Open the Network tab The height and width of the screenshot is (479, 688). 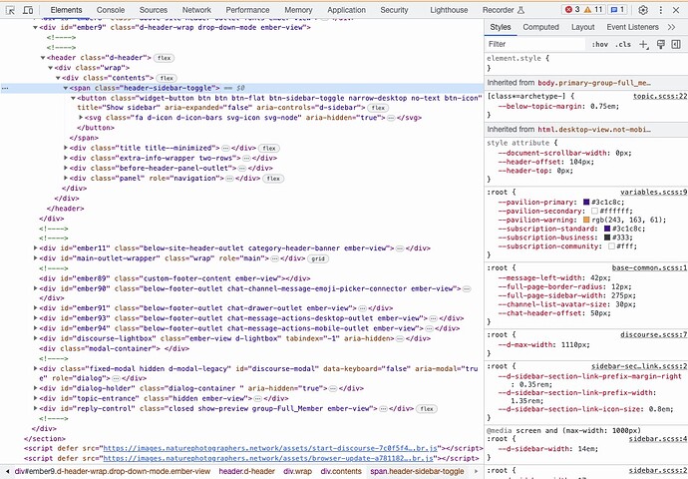(x=196, y=10)
